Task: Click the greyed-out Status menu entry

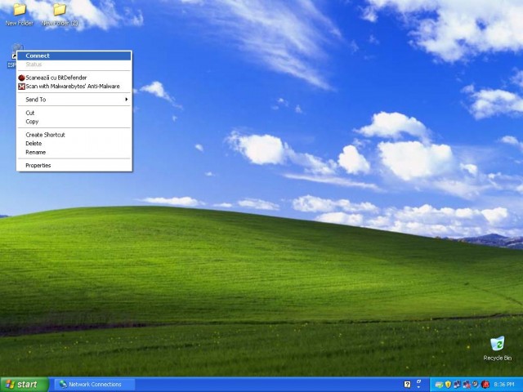Action: [74, 65]
